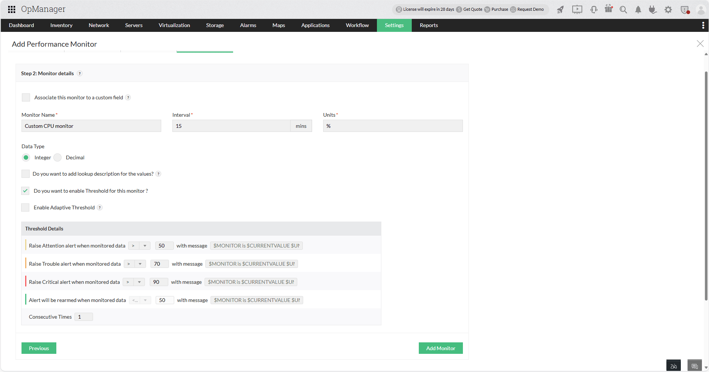Click the rocket getting-started icon
The image size is (709, 372).
560,10
